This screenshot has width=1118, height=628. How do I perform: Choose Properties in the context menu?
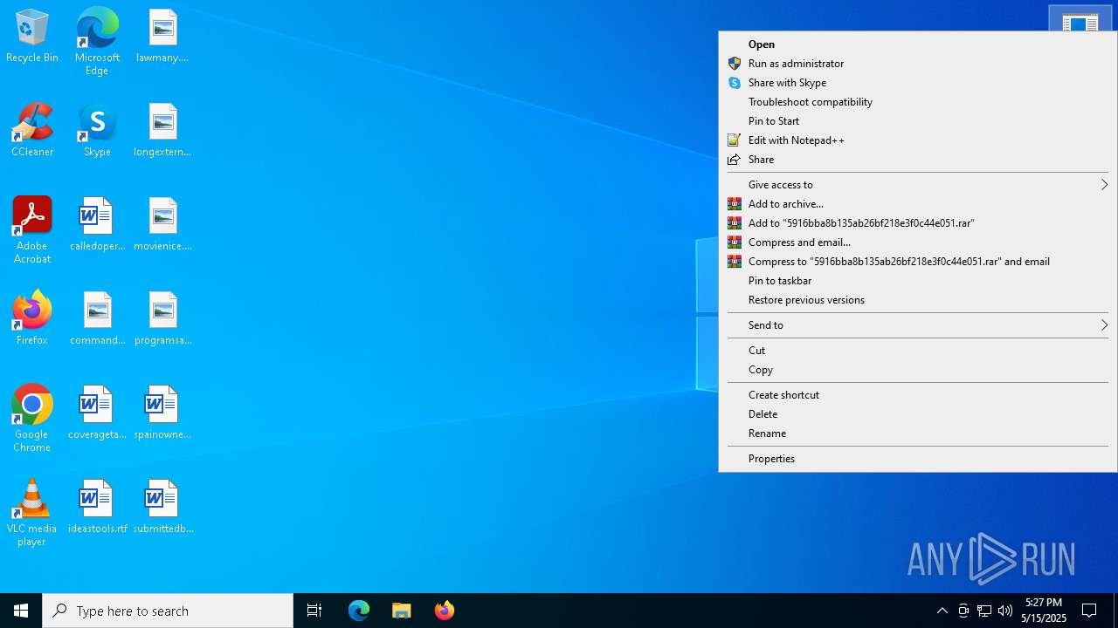point(917,459)
